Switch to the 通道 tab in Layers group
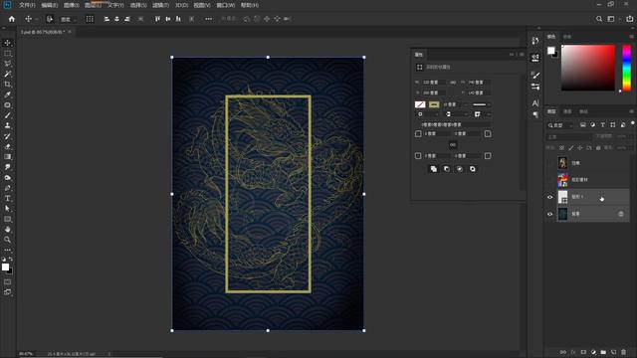 [567, 111]
